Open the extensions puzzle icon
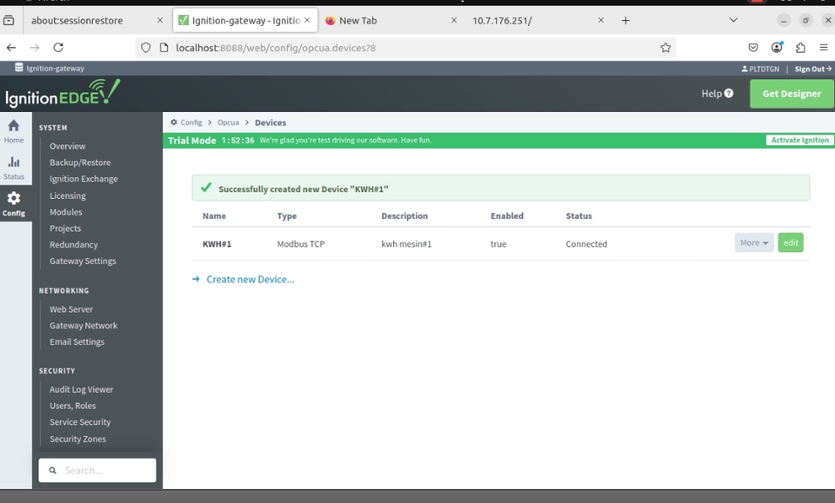The width and height of the screenshot is (835, 503). pos(800,48)
